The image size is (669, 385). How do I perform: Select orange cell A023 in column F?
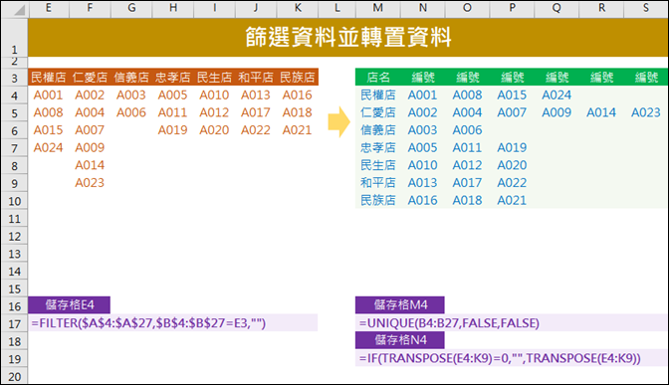point(90,182)
